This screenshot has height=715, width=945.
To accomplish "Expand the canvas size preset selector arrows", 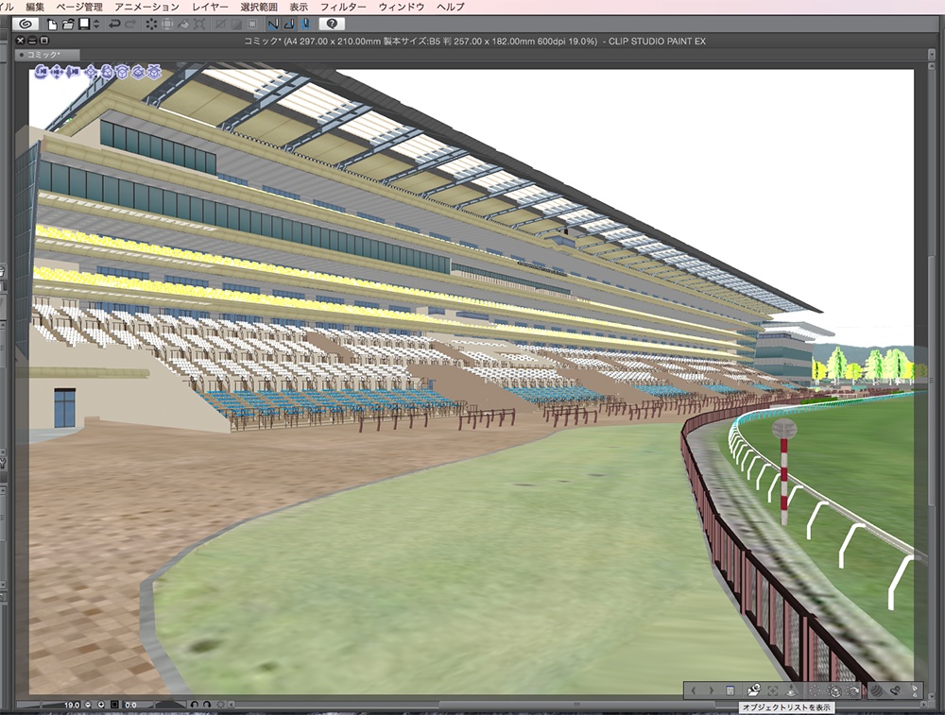I will pos(95,26).
